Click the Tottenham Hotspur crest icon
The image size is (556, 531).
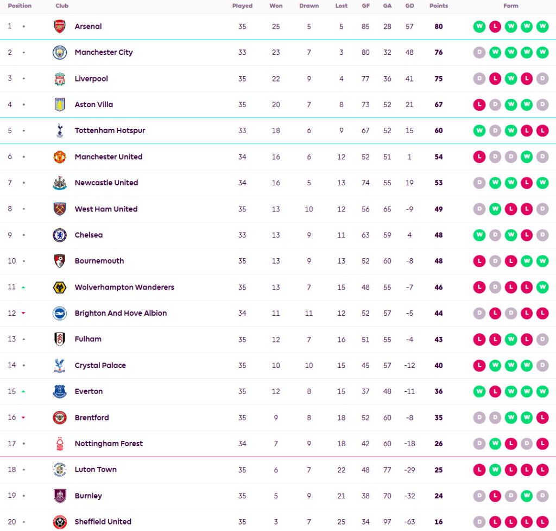point(60,131)
